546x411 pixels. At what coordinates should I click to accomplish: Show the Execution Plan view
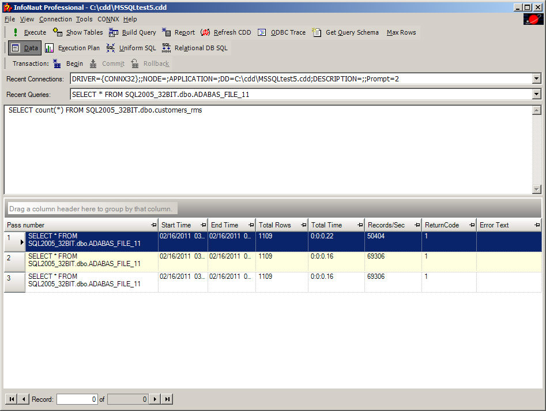(x=73, y=48)
